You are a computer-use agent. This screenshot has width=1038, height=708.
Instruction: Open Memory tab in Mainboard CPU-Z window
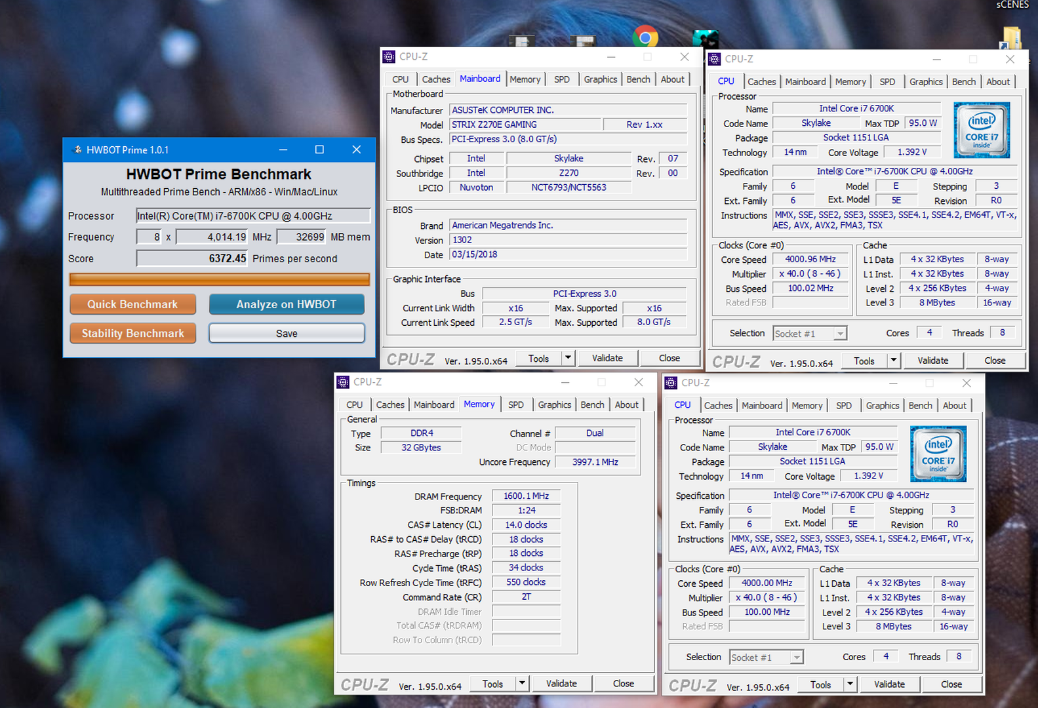click(x=525, y=79)
